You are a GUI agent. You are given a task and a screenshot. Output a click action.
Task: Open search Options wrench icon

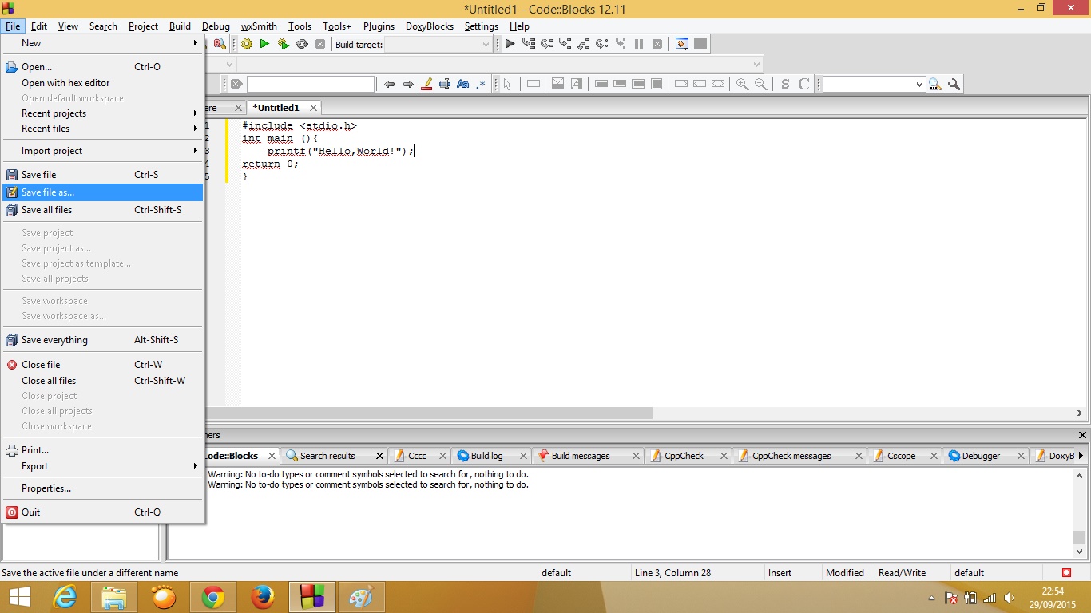(954, 84)
